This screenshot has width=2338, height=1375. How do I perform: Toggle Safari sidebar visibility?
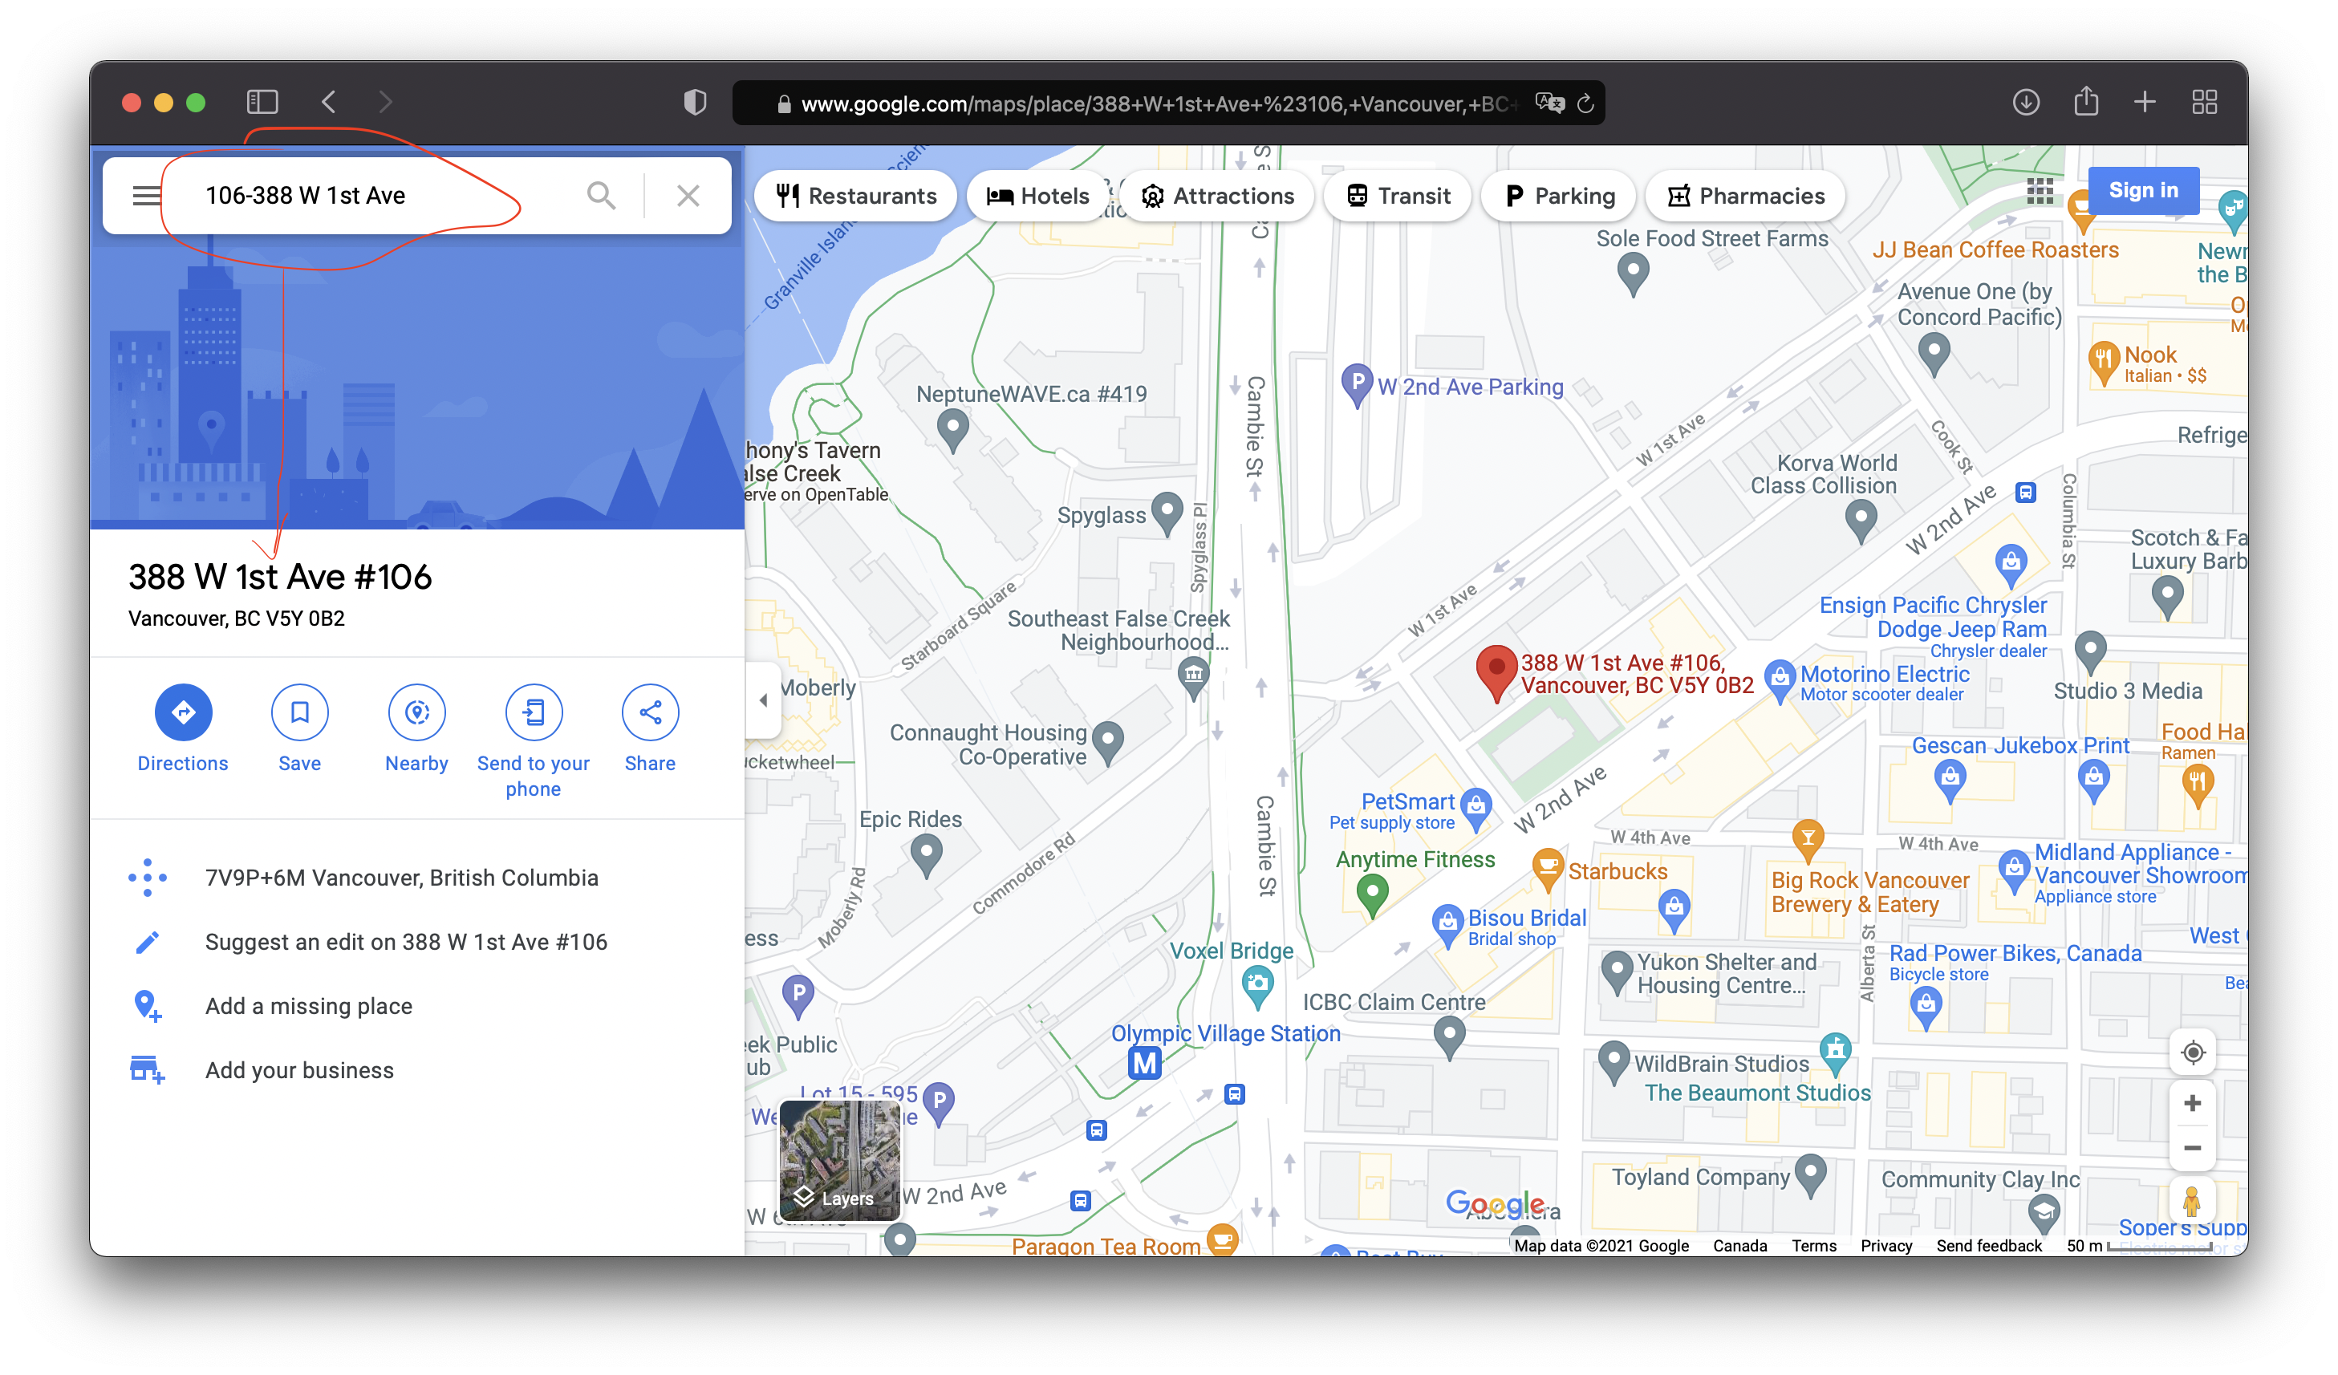pyautogui.click(x=262, y=101)
